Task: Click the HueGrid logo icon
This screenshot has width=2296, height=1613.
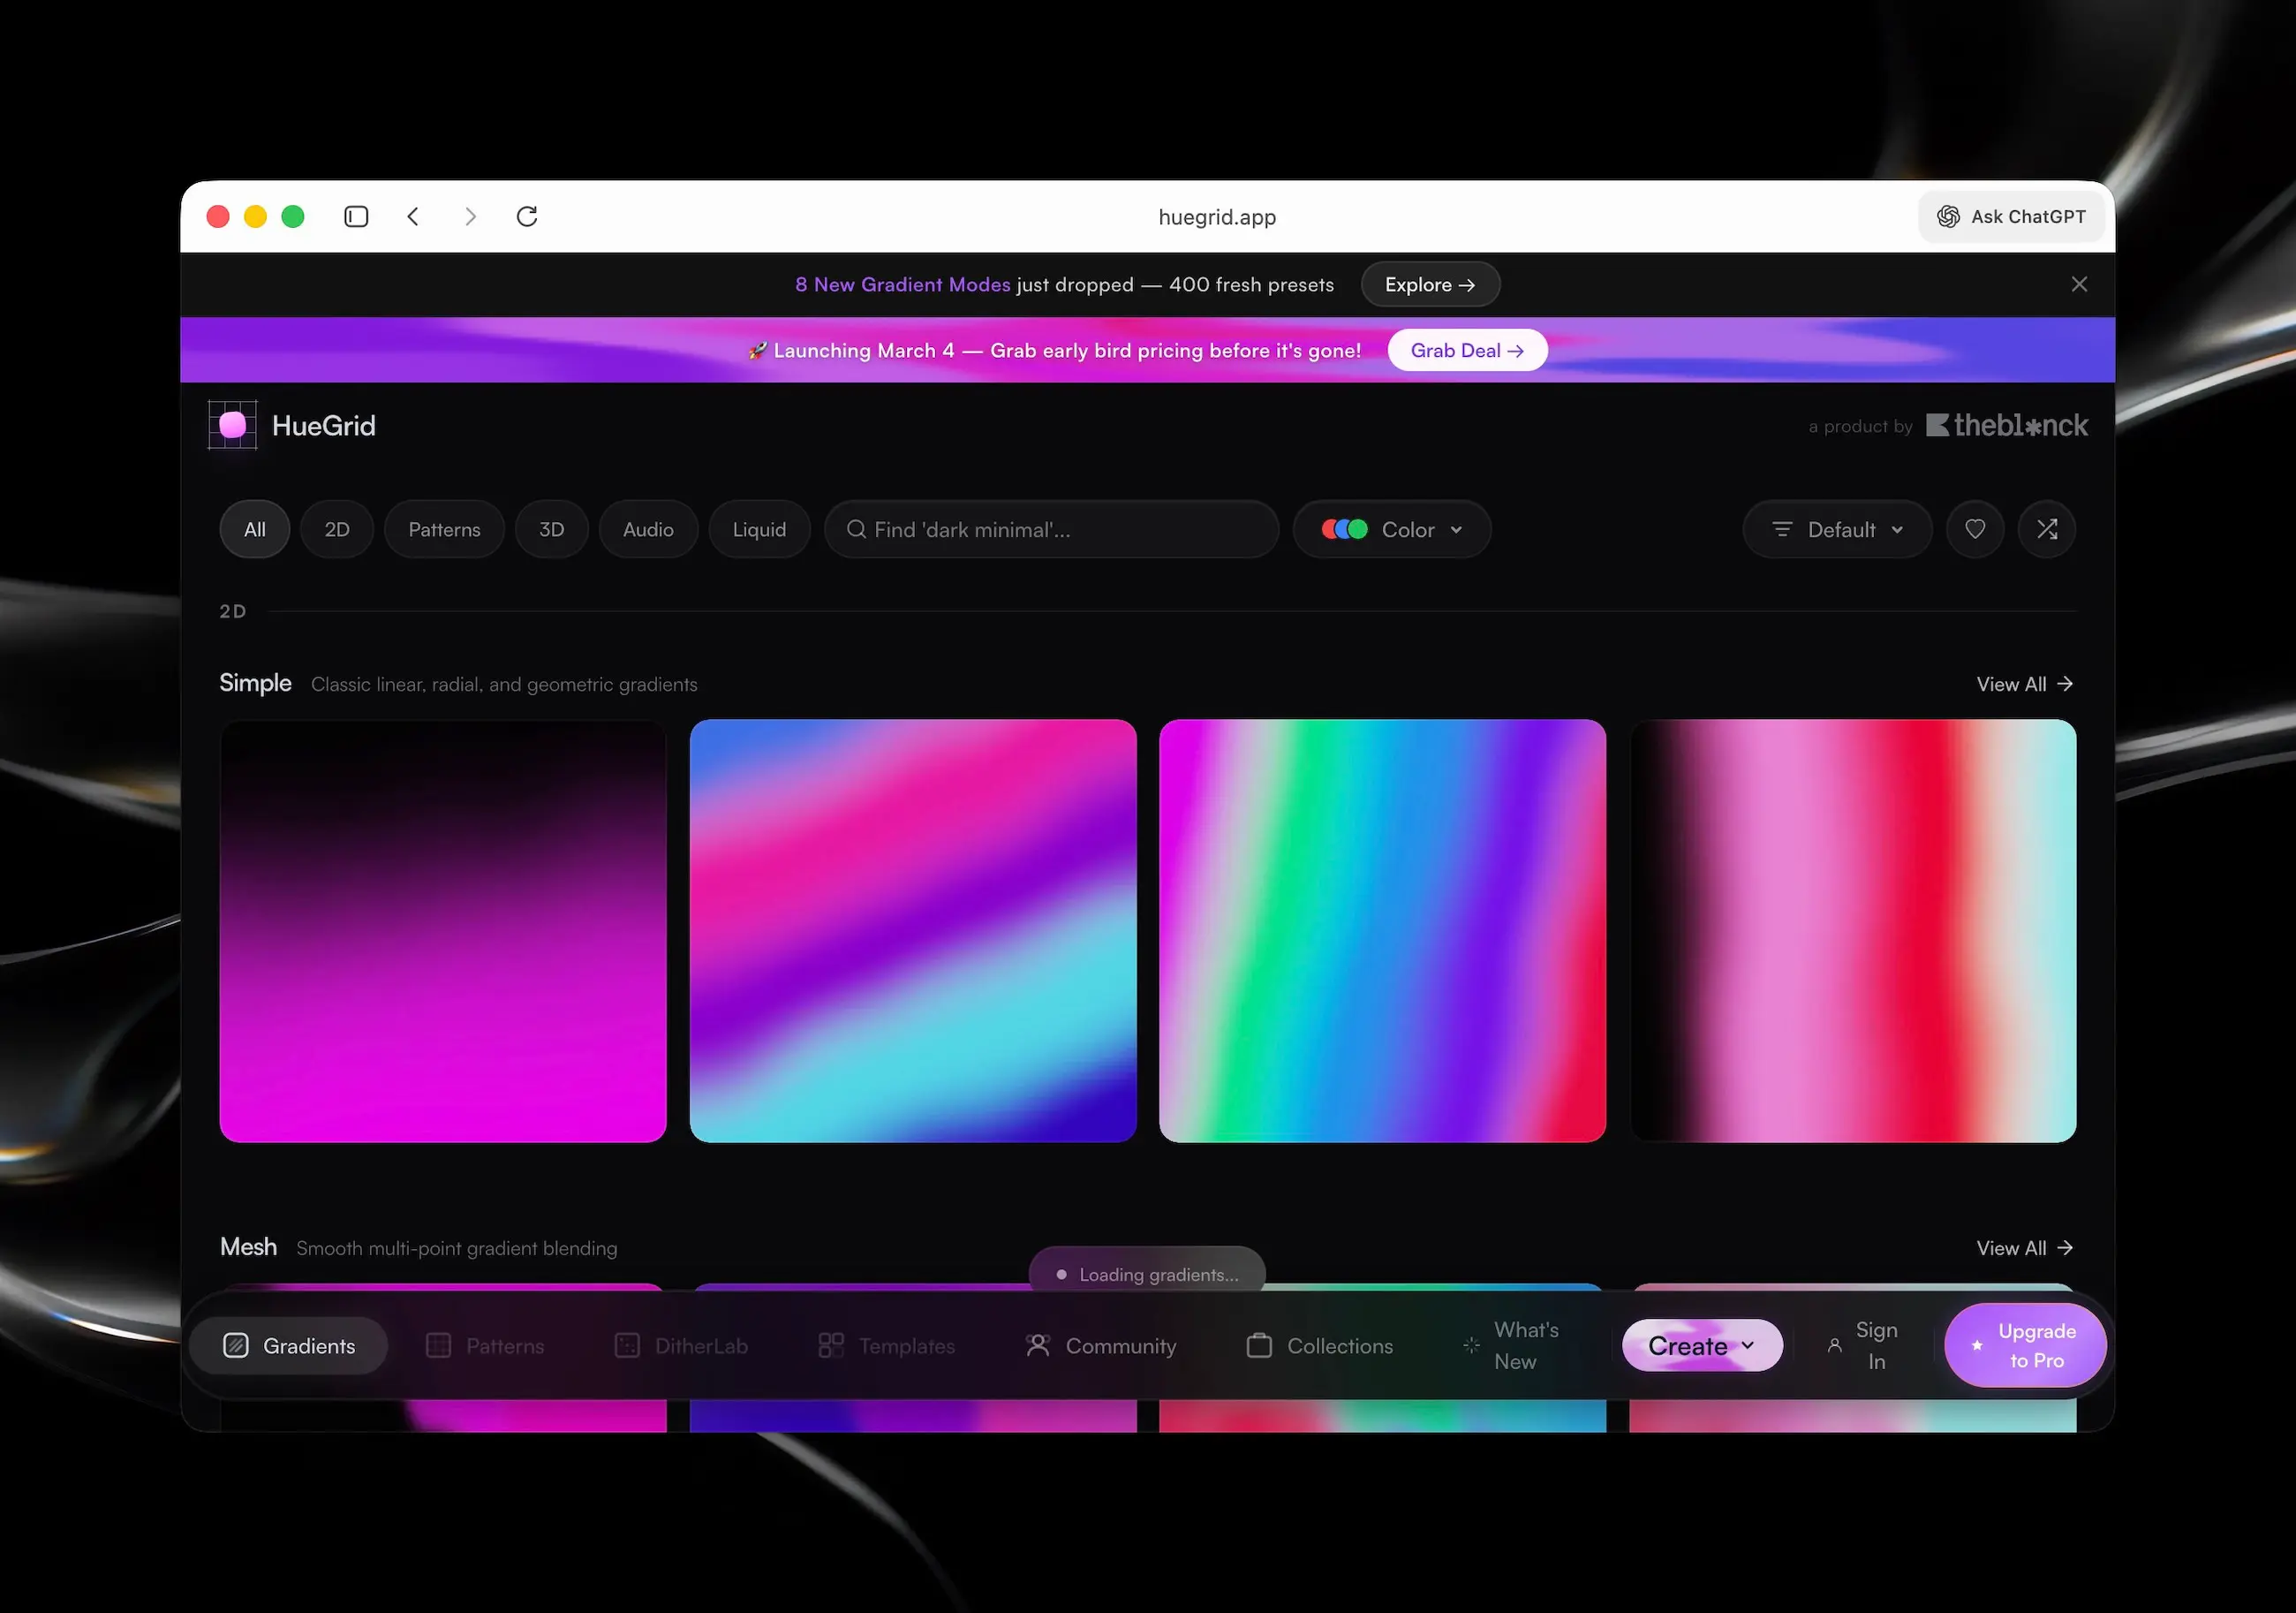Action: pyautogui.click(x=233, y=425)
